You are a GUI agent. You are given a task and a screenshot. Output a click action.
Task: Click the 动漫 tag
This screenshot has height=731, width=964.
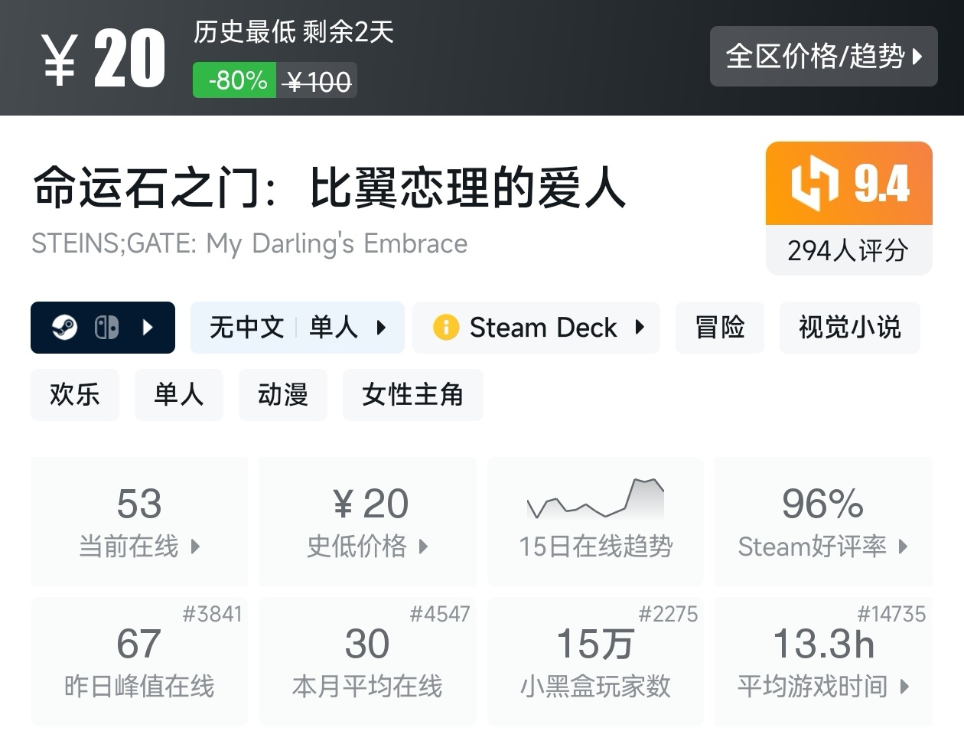pos(283,394)
